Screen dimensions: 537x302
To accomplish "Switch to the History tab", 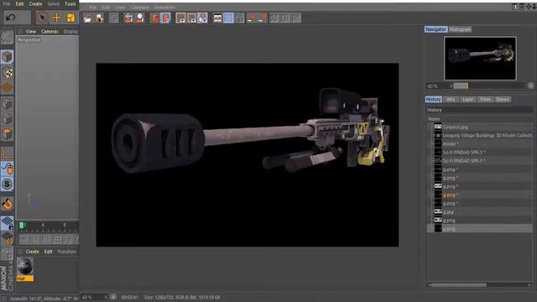I will (433, 99).
